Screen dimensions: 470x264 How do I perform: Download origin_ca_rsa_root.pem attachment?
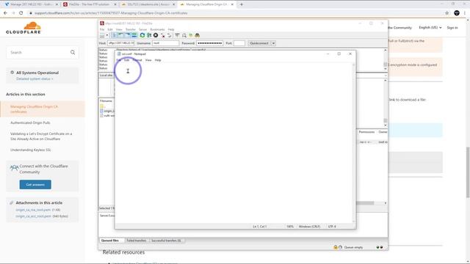pyautogui.click(x=33, y=210)
